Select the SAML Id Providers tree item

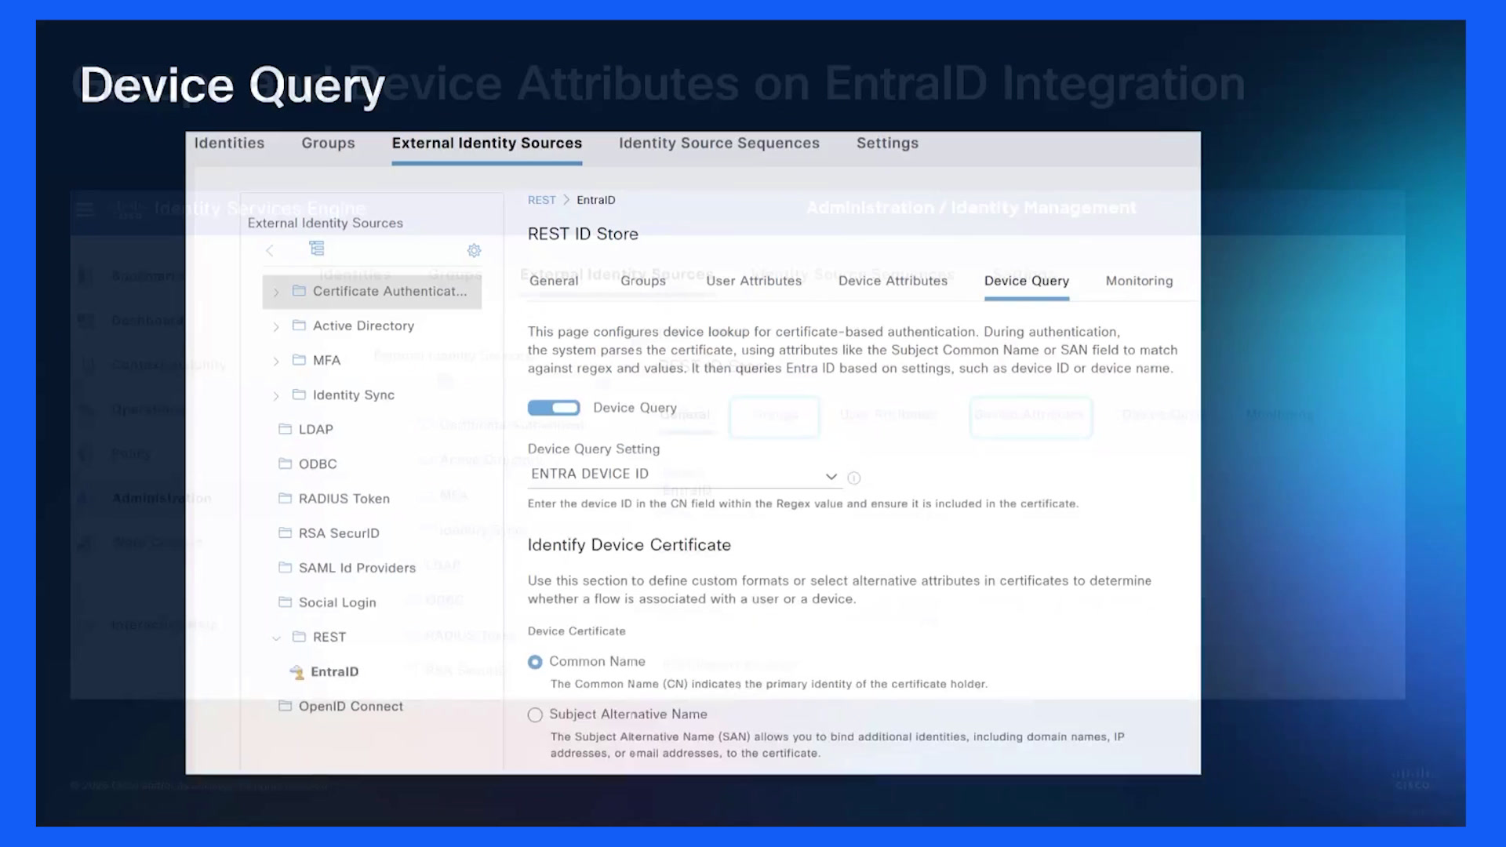coord(357,568)
